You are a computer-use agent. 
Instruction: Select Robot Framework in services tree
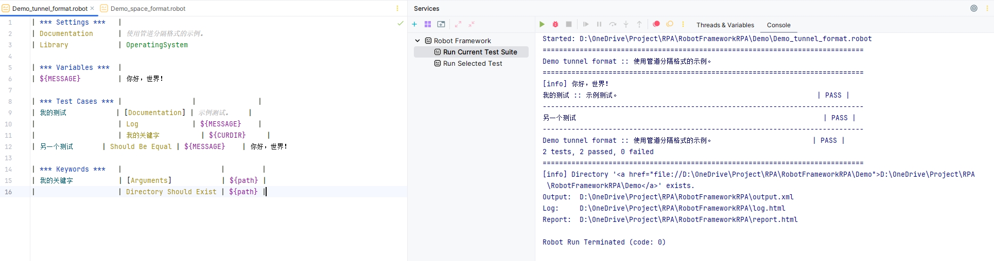pyautogui.click(x=462, y=41)
